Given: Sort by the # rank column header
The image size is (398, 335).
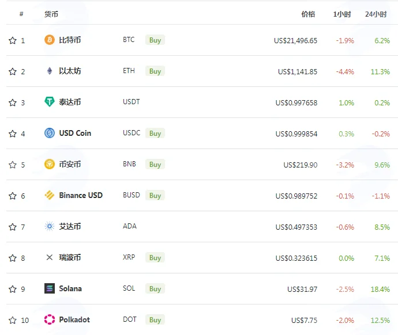Looking at the screenshot, I should click(21, 14).
